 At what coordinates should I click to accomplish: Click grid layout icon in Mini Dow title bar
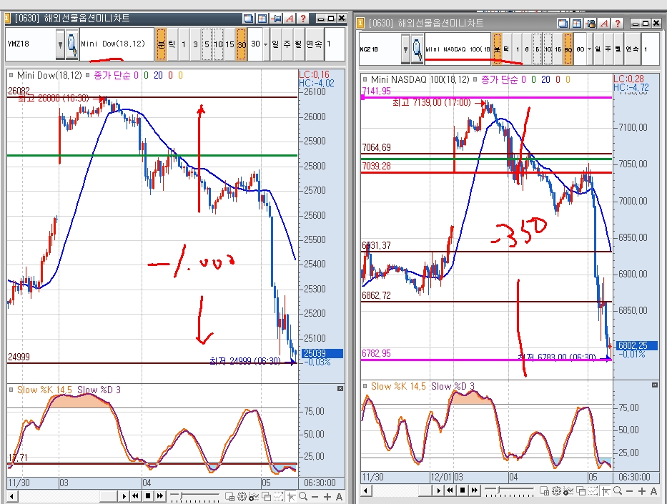point(262,19)
